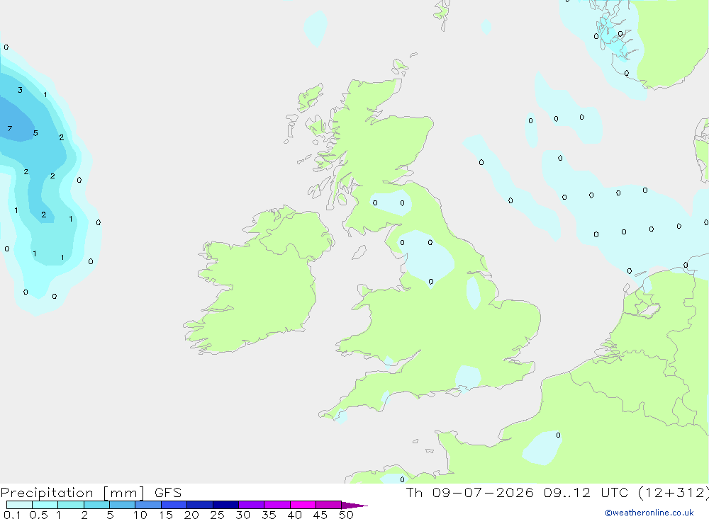Click the '(12+312)' forecast offset text
The image size is (709, 519).
pyautogui.click(x=674, y=493)
